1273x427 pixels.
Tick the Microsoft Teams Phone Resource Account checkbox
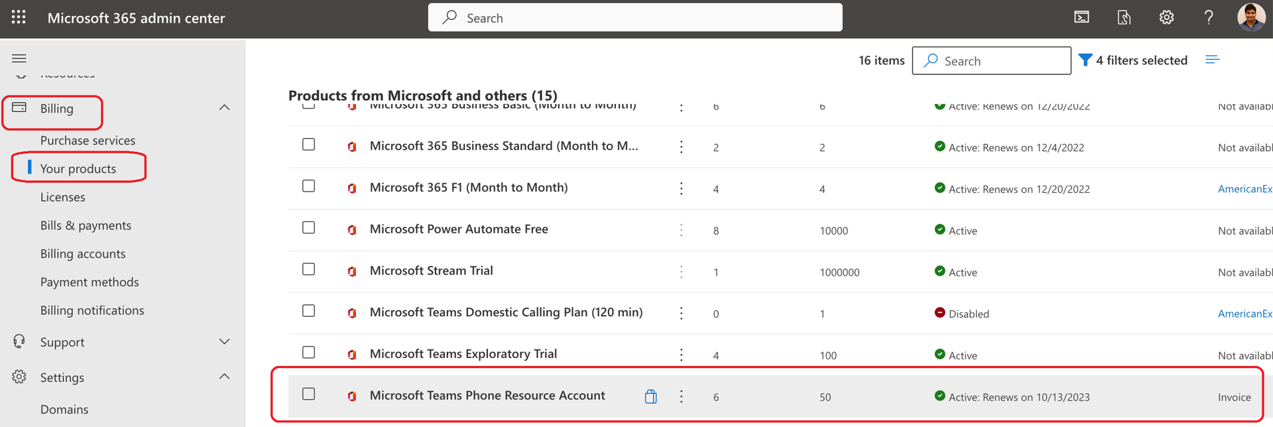(308, 394)
